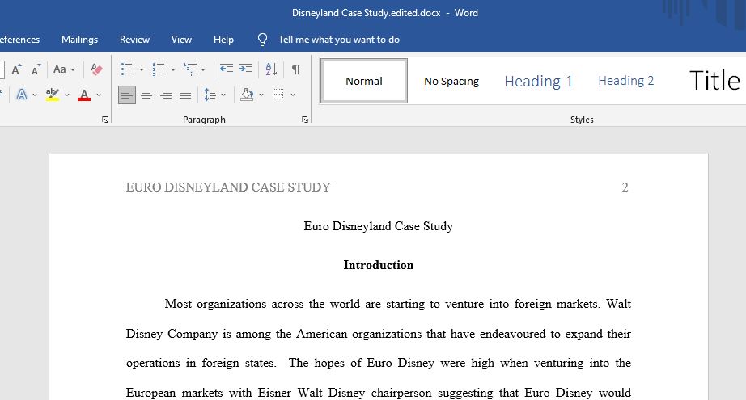Expand multilevel list dropdown arrow
This screenshot has width=746, height=400.
(203, 69)
